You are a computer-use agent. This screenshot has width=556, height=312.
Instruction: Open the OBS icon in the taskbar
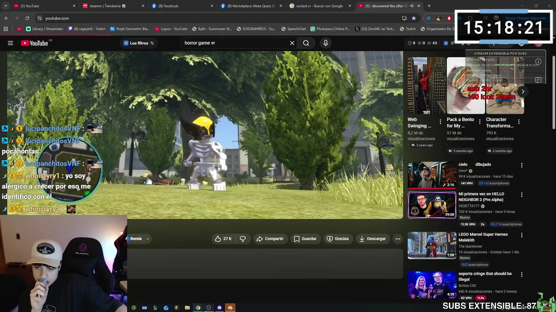click(208, 308)
